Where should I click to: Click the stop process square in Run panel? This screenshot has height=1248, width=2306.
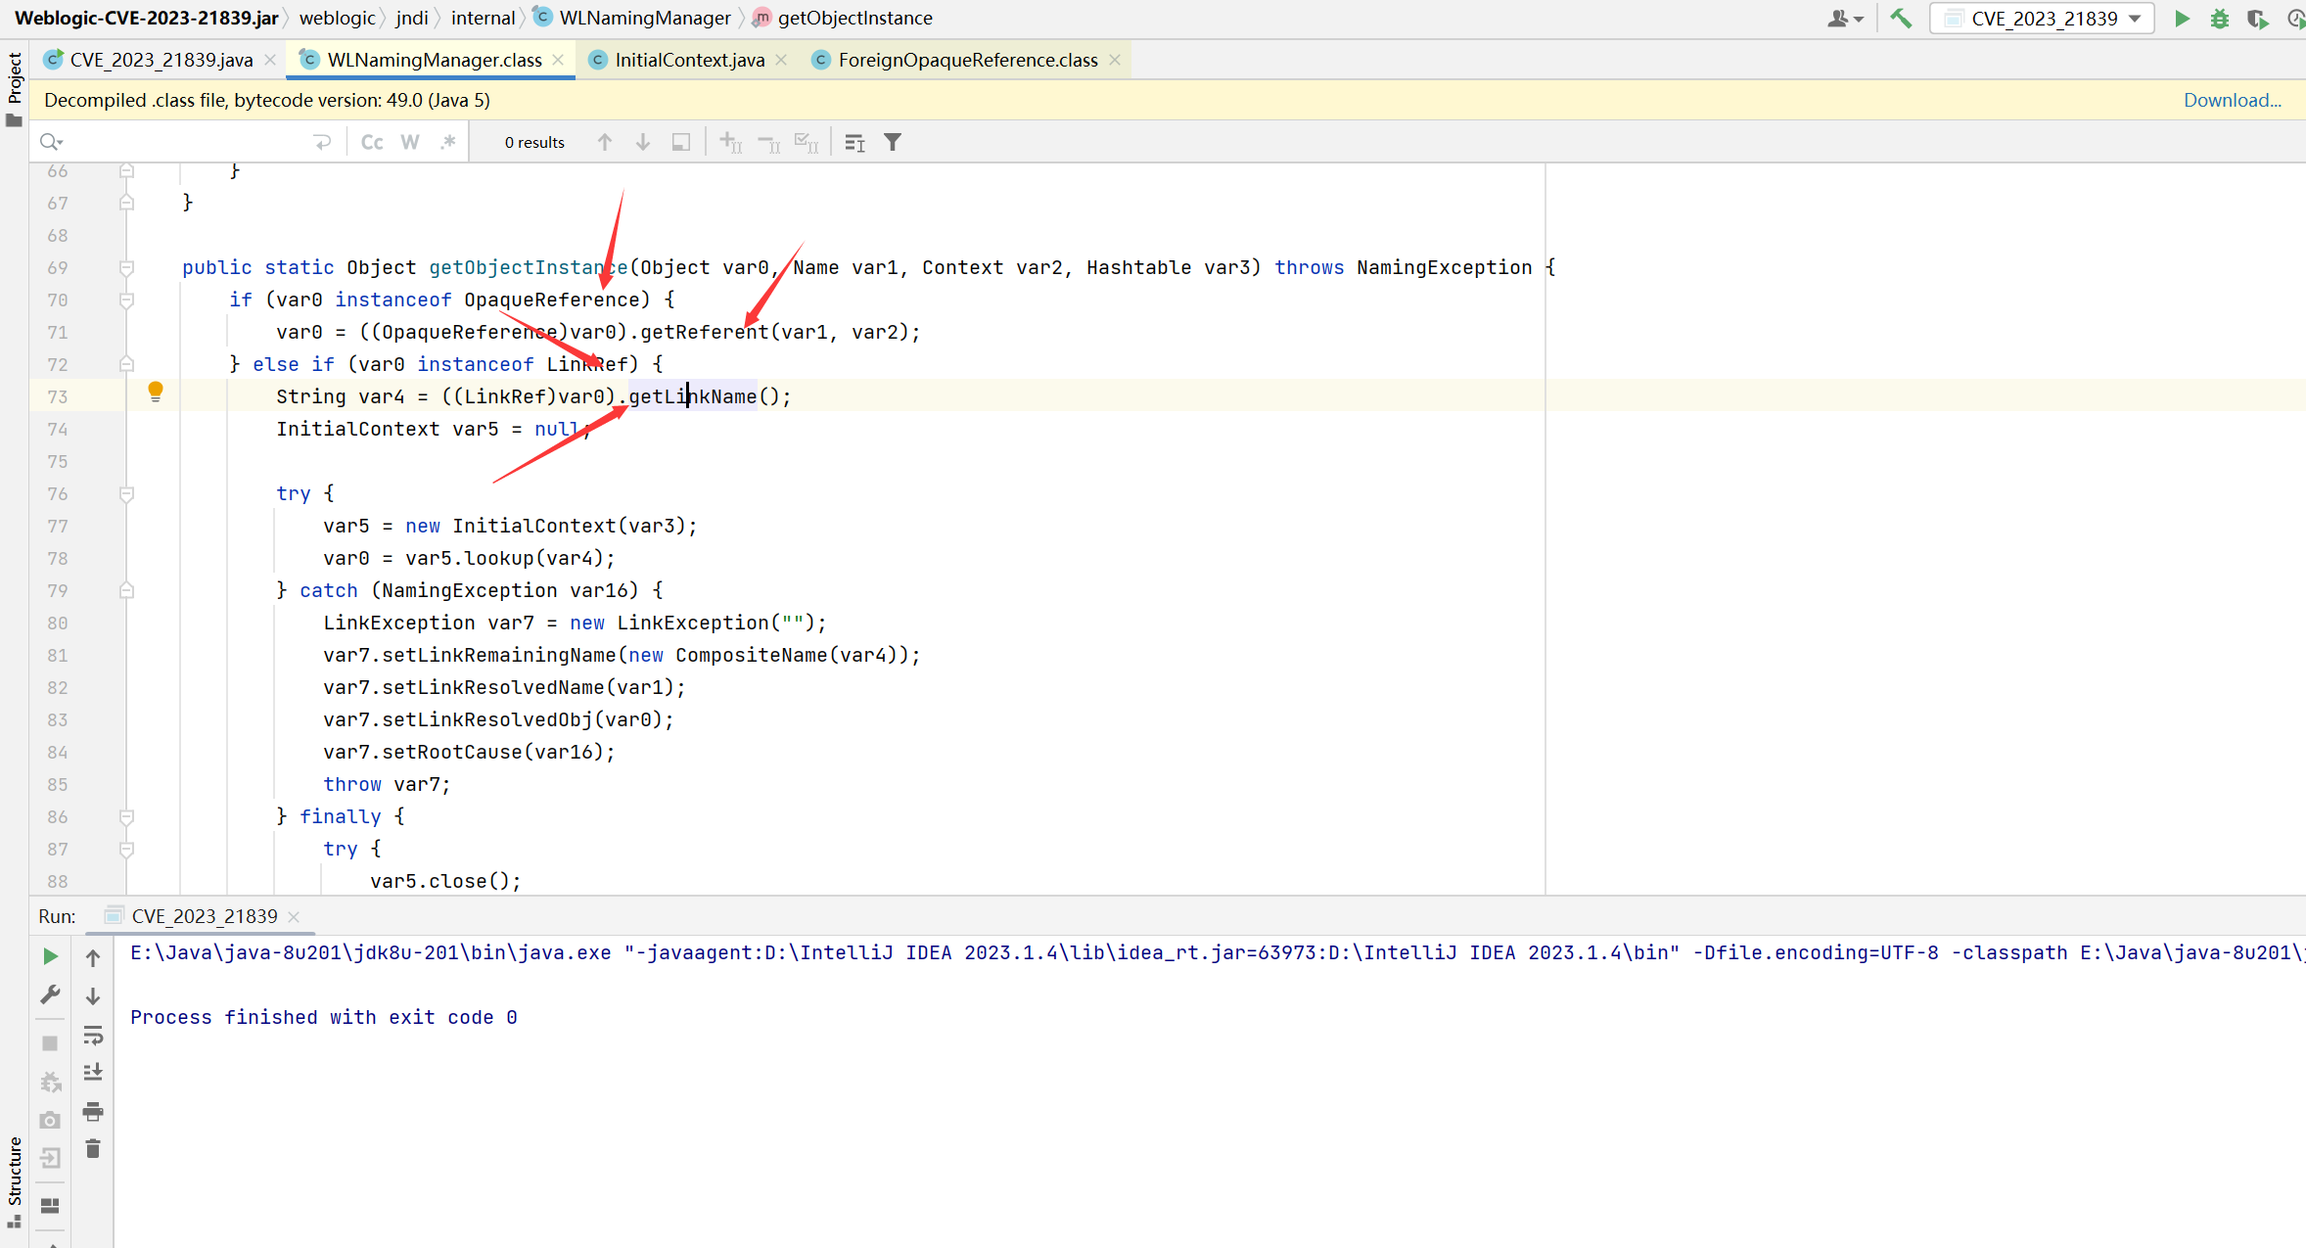click(x=51, y=1043)
